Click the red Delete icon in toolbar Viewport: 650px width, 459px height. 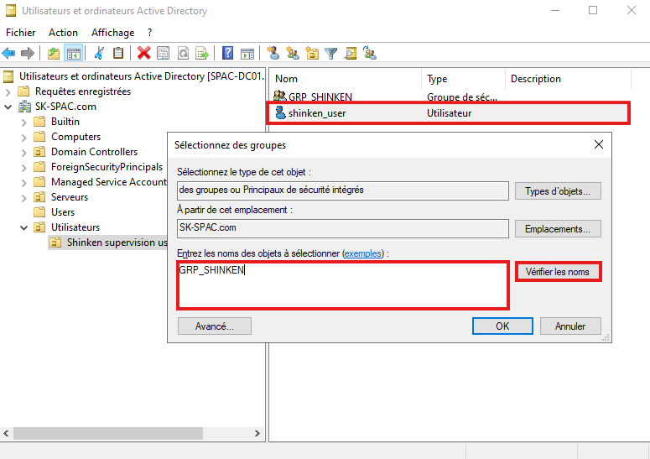143,54
